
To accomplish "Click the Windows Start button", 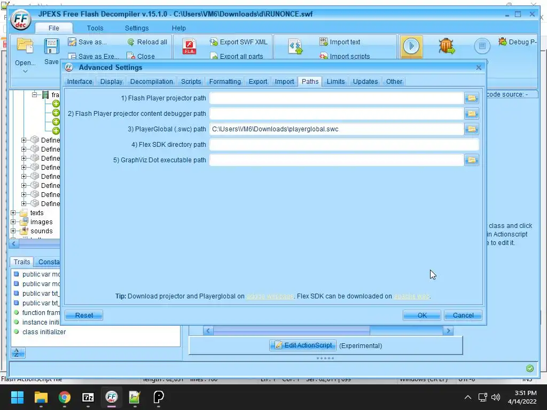I will coord(18,397).
